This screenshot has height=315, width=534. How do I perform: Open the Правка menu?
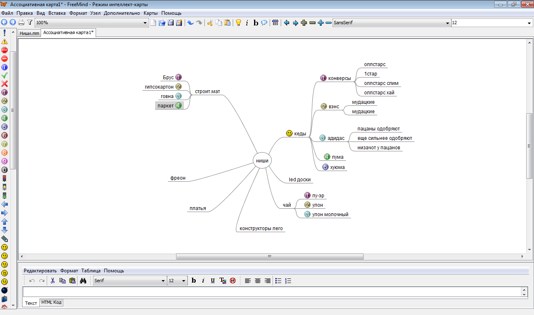[25, 13]
